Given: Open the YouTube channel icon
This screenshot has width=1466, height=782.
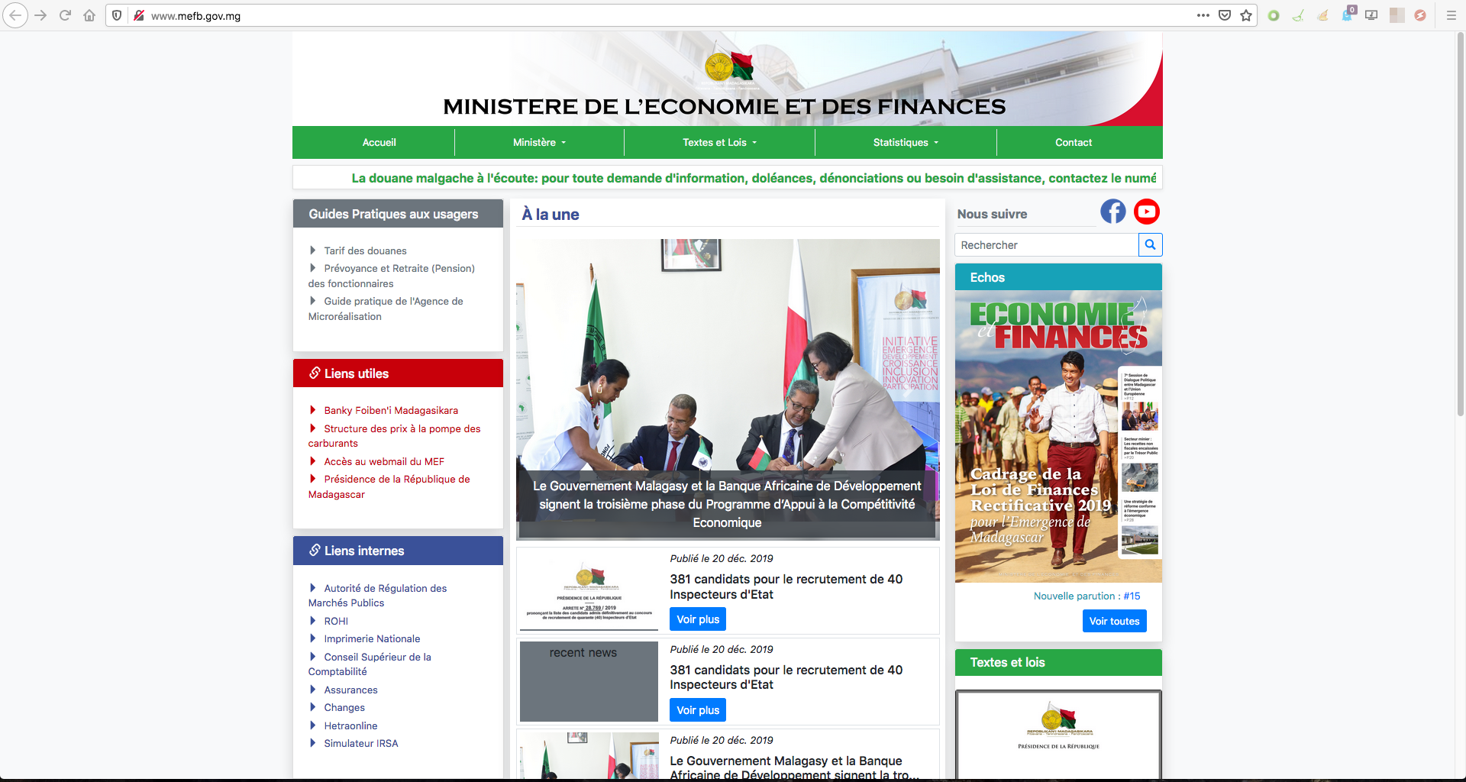Looking at the screenshot, I should [1146, 212].
